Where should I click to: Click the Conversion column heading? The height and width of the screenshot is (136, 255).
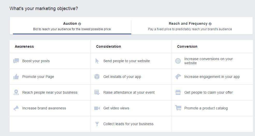187,46
